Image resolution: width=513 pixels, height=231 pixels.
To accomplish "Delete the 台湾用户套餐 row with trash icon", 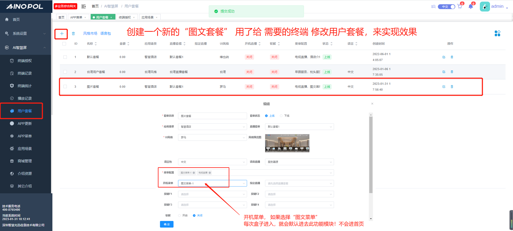I will (x=452, y=72).
